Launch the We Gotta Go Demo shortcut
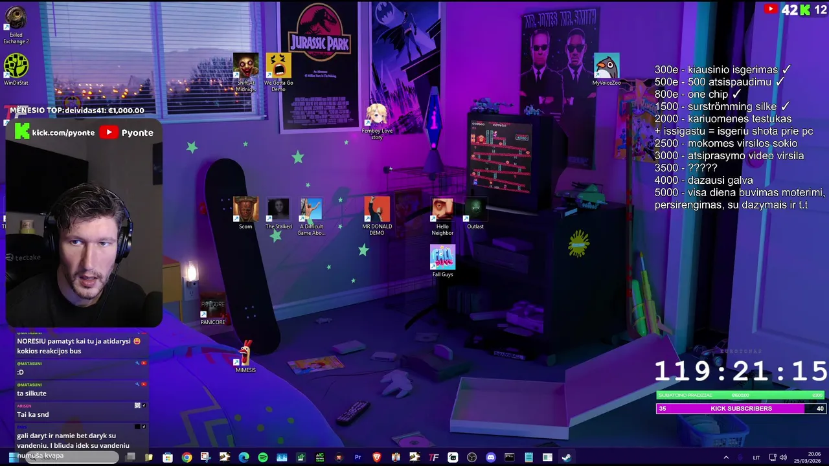The width and height of the screenshot is (829, 466). pos(278,72)
